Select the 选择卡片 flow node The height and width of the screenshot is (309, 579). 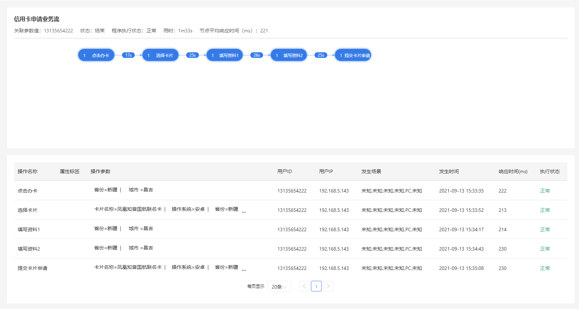160,55
